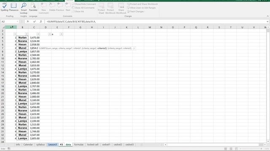Viewport: 270px width, 151px height.
Task: Click Allow Users to Edit Ranges
Action: point(142,8)
